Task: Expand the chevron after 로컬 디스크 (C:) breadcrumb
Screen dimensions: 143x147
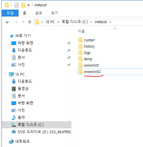Action: 91,22
